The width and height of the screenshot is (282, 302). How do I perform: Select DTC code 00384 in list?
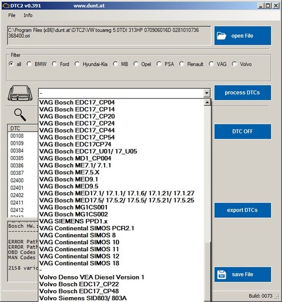[x=17, y=151]
